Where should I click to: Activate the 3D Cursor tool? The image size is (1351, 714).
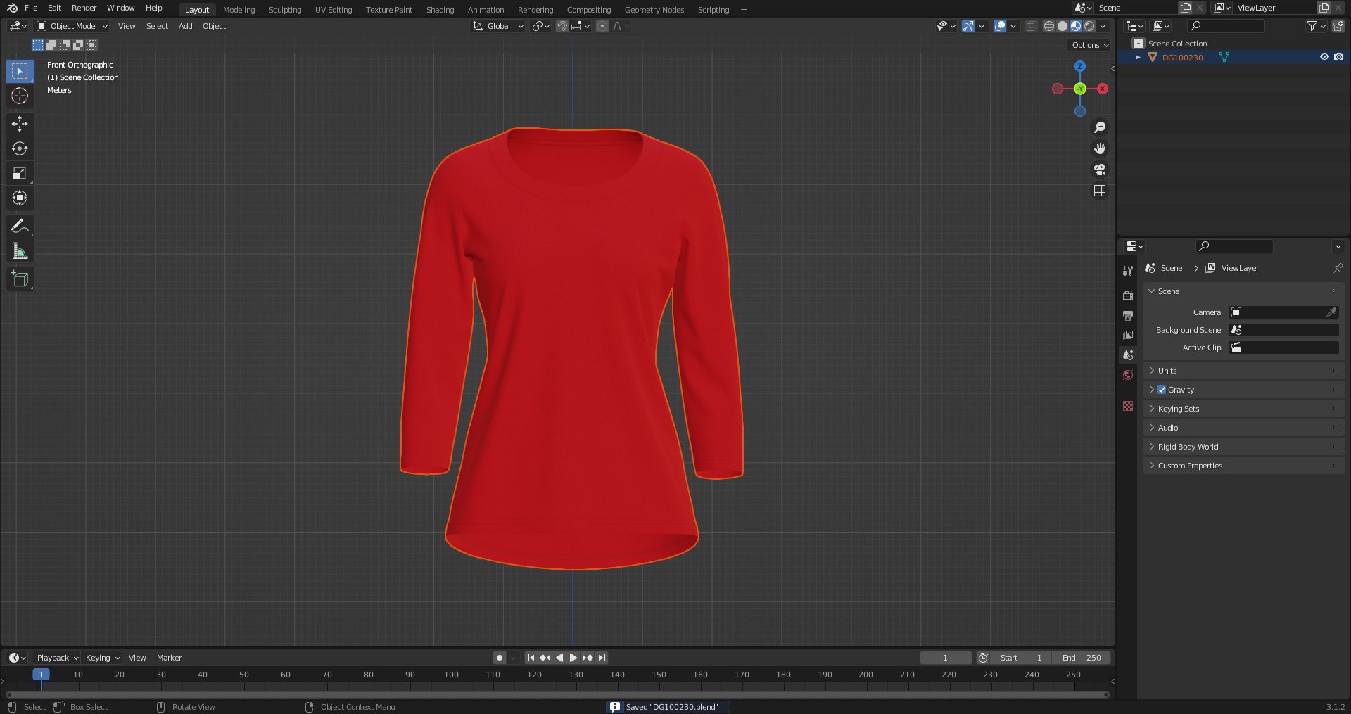coord(20,96)
